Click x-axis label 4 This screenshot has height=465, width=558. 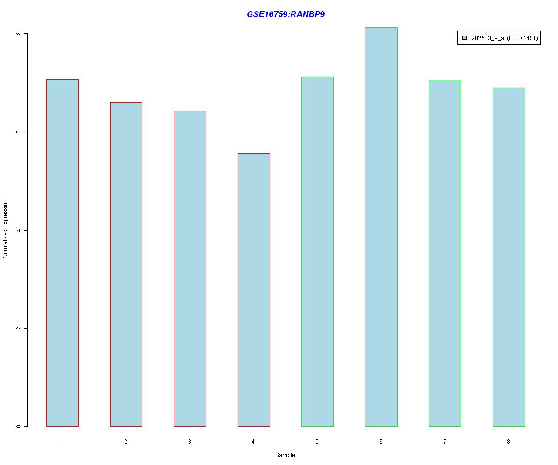[253, 441]
